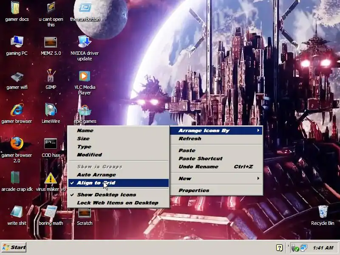Open Properties from the context menu
340x255 pixels.
pos(216,190)
